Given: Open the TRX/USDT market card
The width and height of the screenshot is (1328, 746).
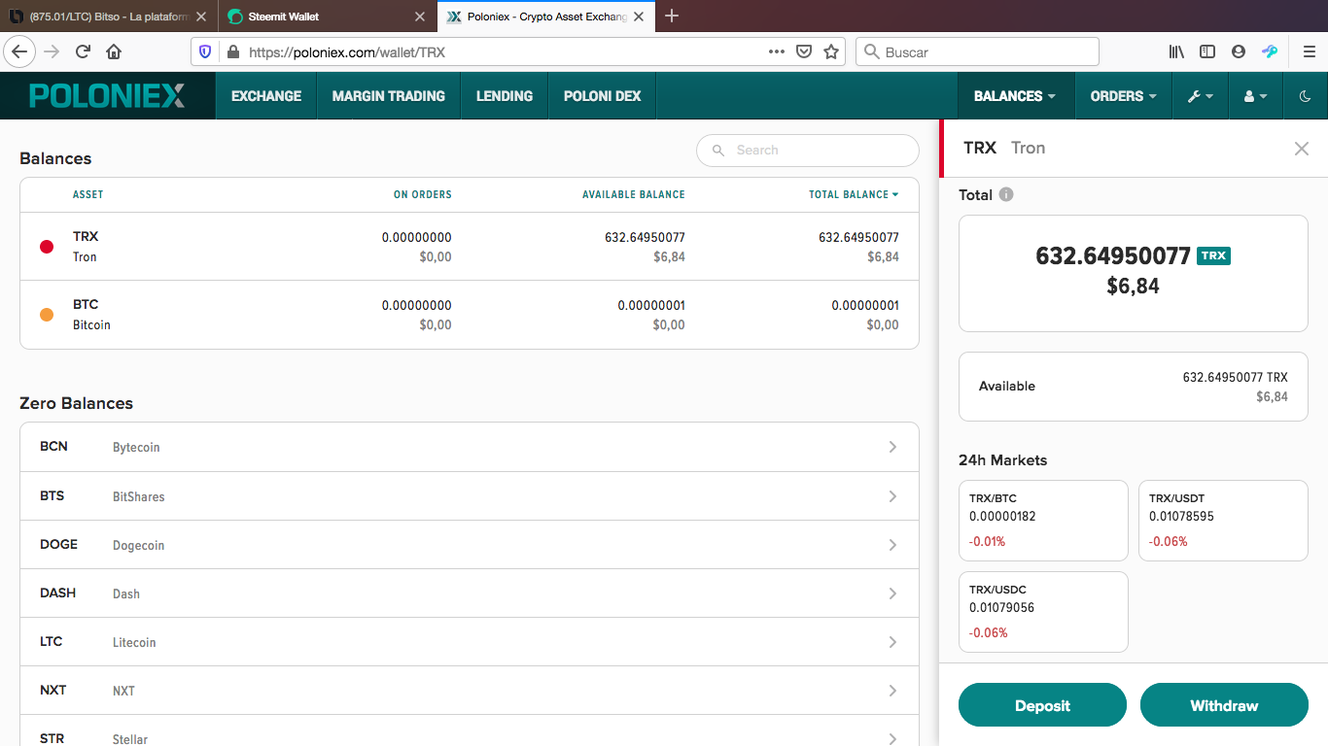Looking at the screenshot, I should (x=1223, y=521).
